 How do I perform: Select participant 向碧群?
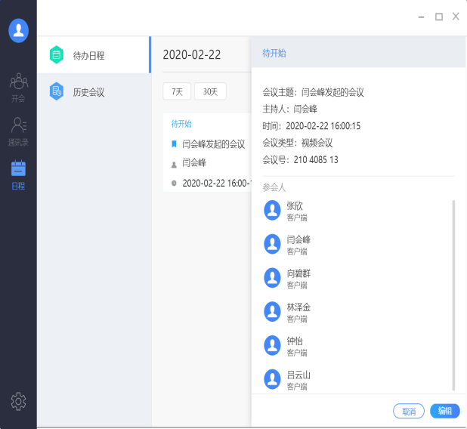[x=298, y=273]
